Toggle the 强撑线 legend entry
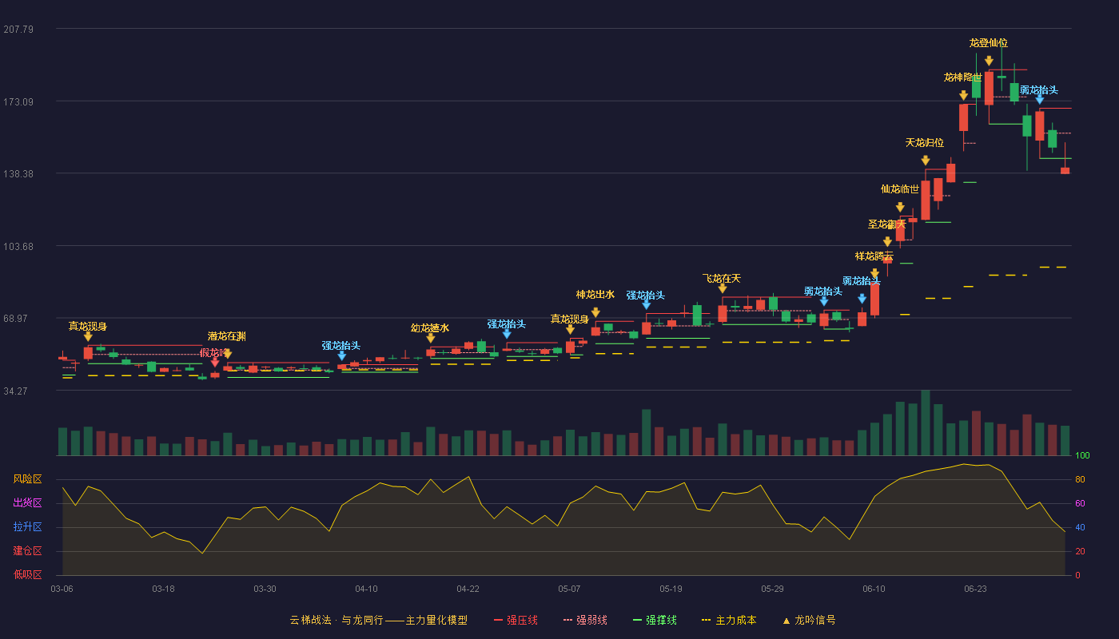The width and height of the screenshot is (1119, 639). (x=655, y=620)
